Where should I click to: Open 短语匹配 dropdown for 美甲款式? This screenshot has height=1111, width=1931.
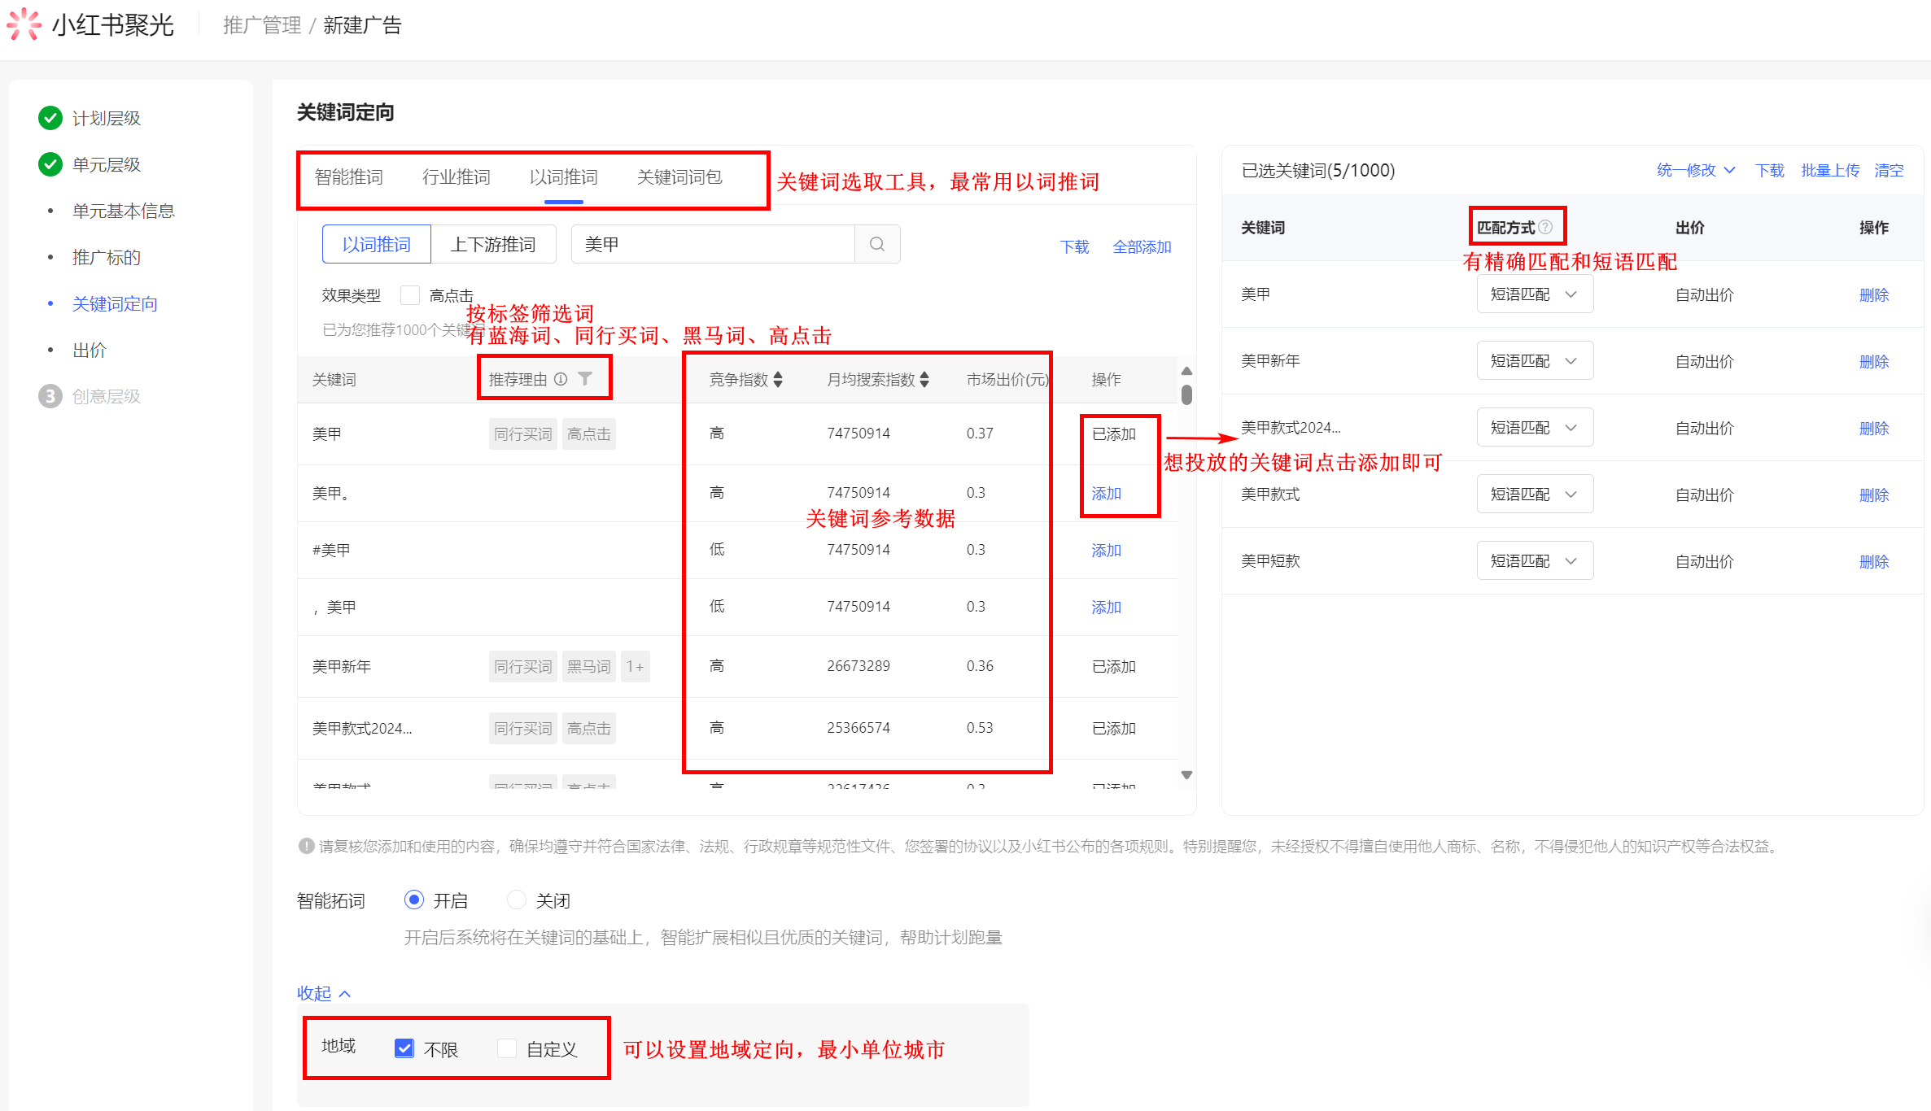(1535, 495)
